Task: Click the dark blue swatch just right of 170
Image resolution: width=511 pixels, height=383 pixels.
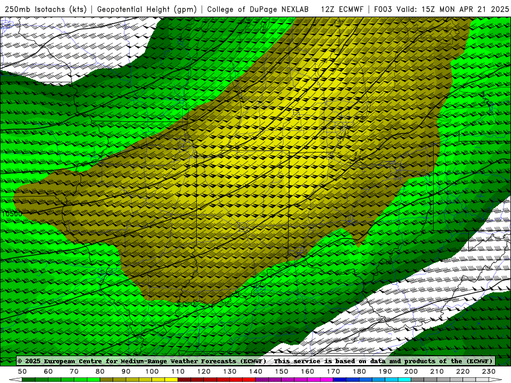Action: point(340,380)
